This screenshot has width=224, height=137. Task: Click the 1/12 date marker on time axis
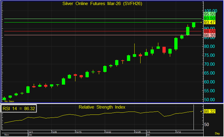coord(178,132)
